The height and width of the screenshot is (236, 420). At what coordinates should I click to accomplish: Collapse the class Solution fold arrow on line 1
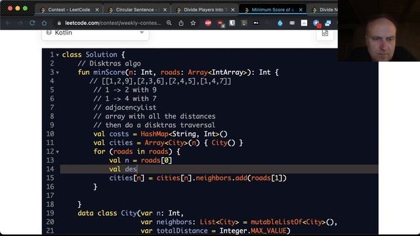pos(57,55)
